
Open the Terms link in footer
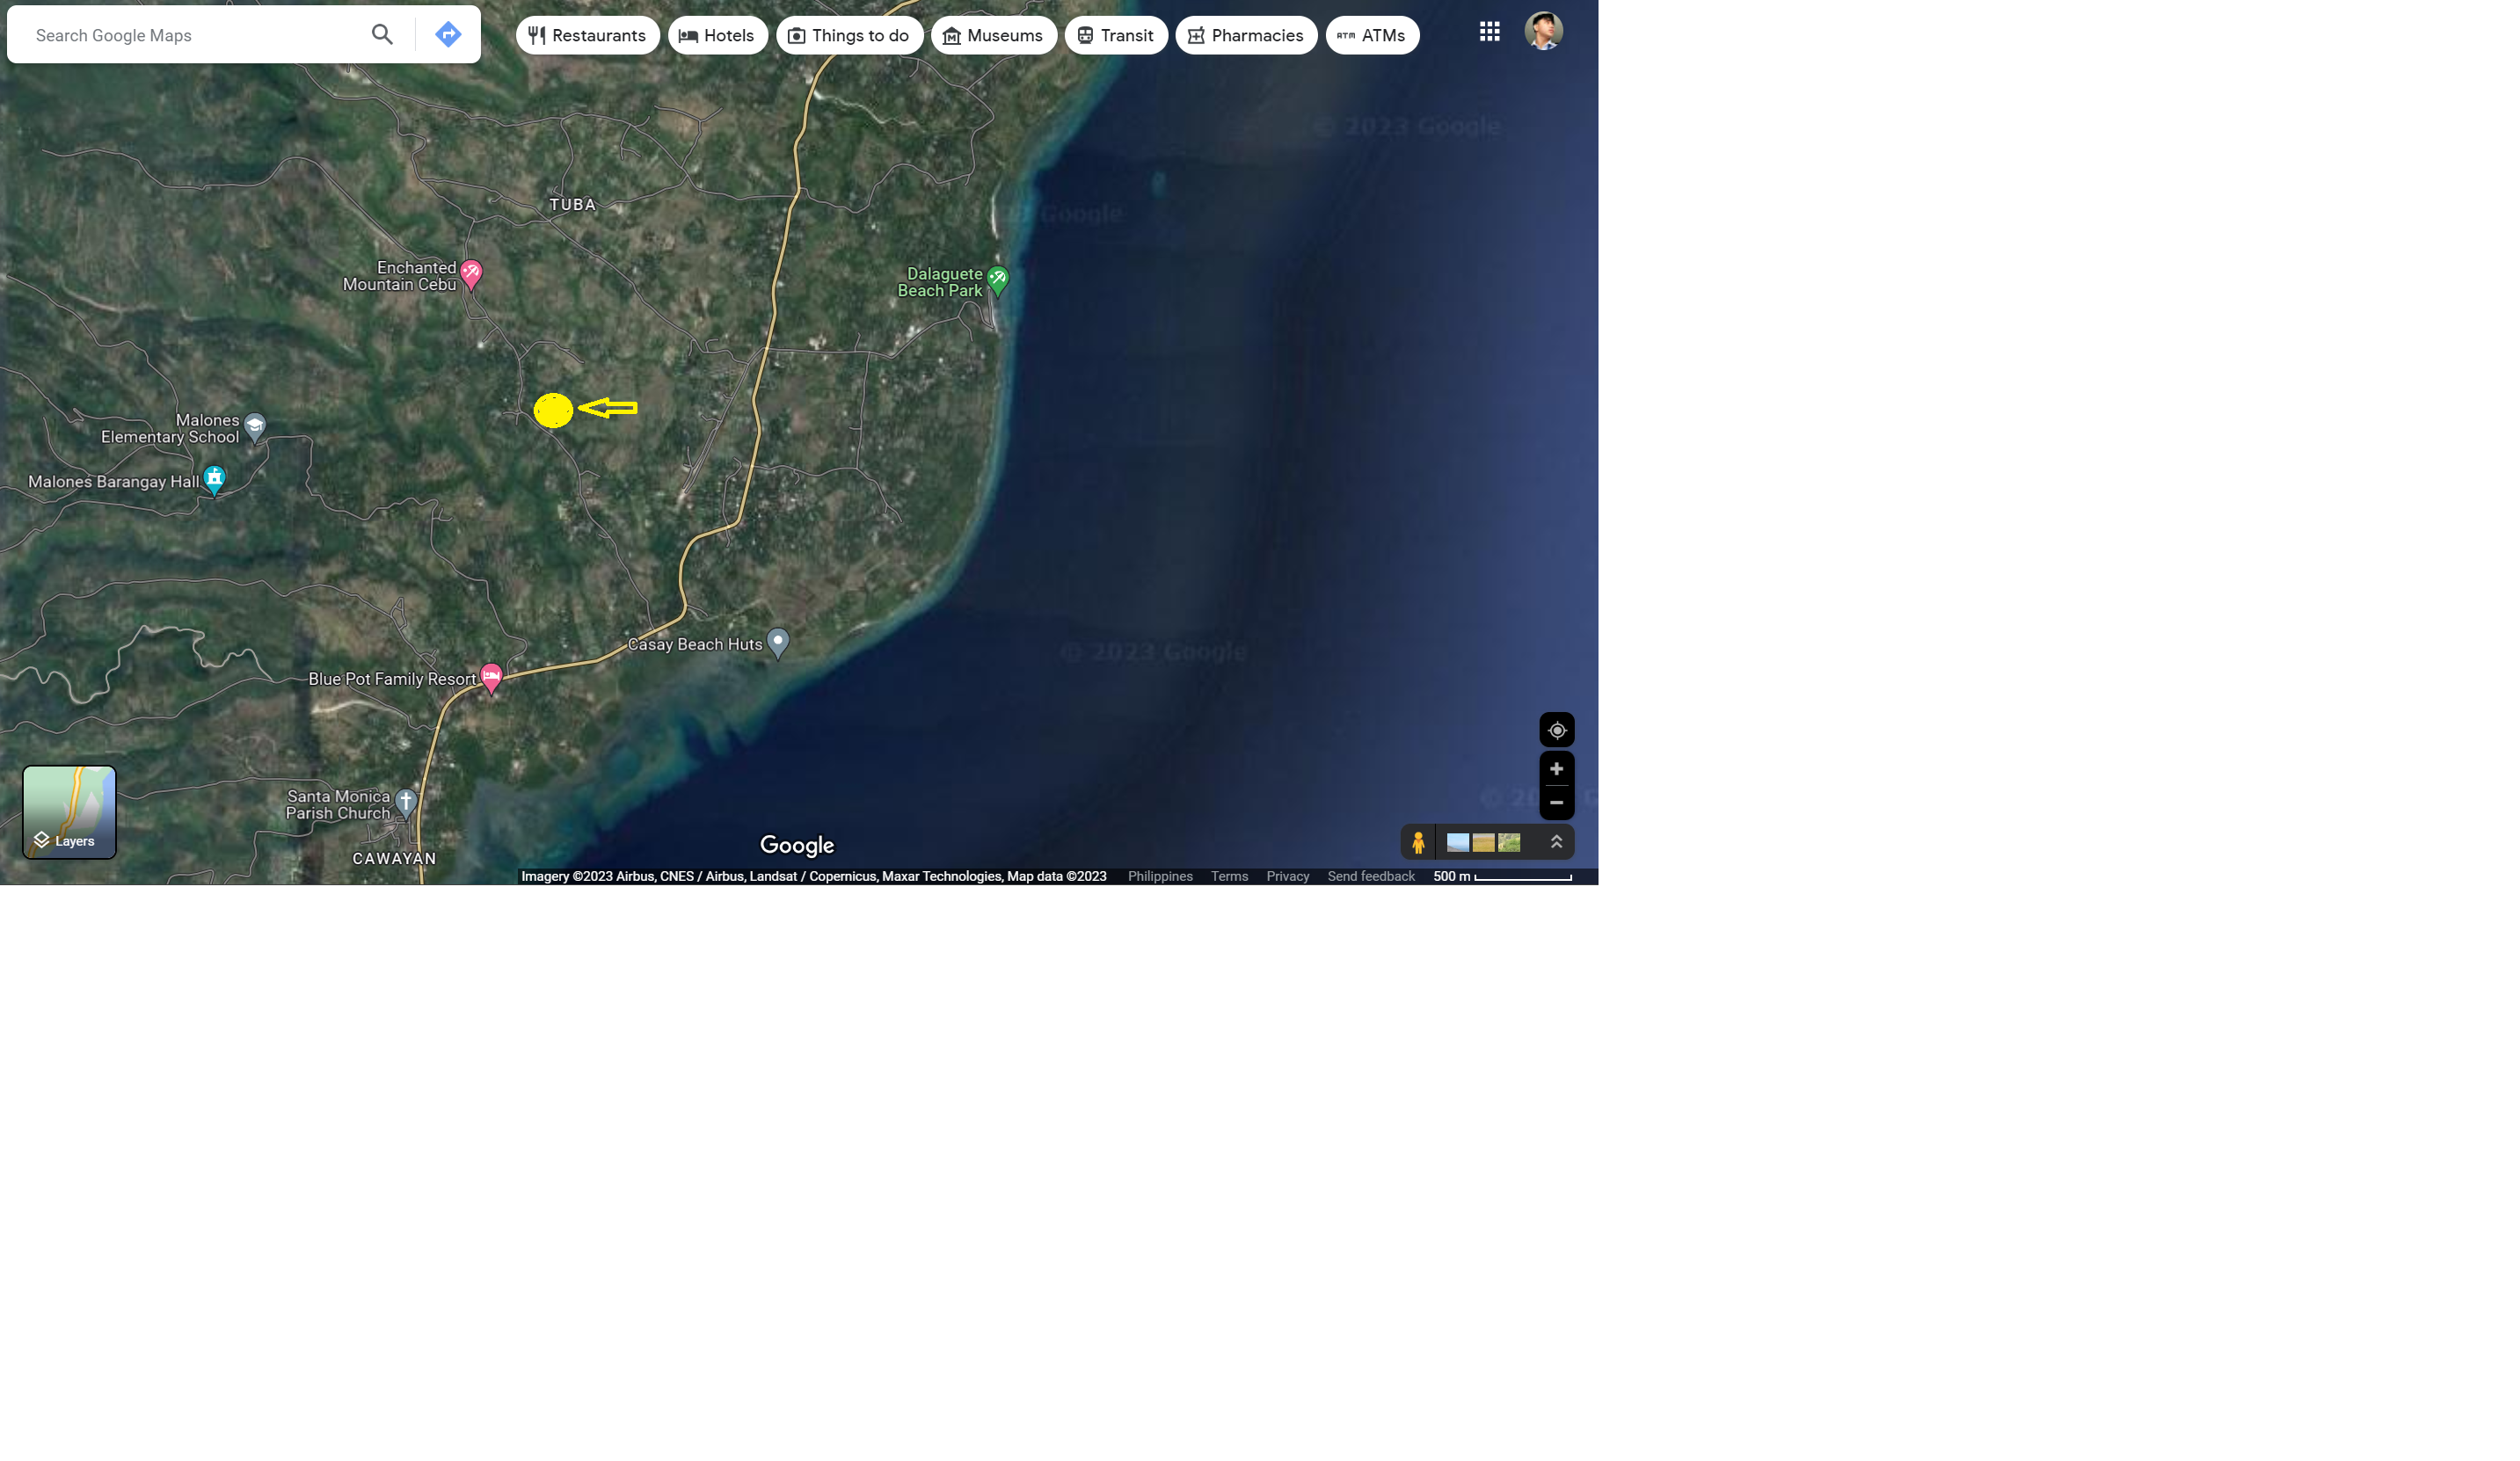[x=1229, y=876]
